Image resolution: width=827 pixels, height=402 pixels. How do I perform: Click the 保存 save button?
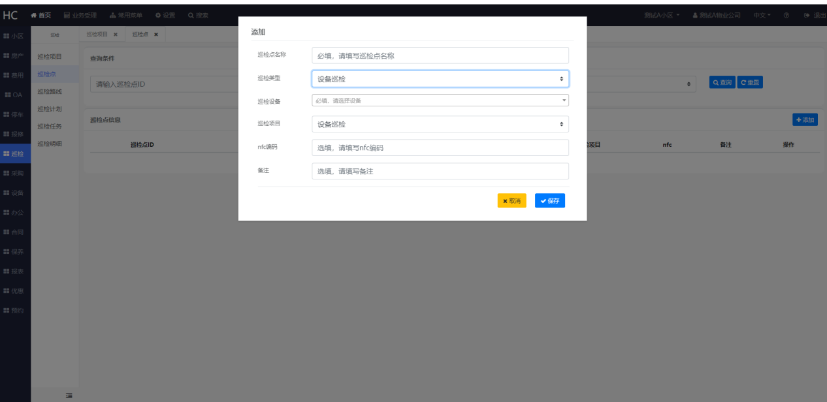pos(550,201)
